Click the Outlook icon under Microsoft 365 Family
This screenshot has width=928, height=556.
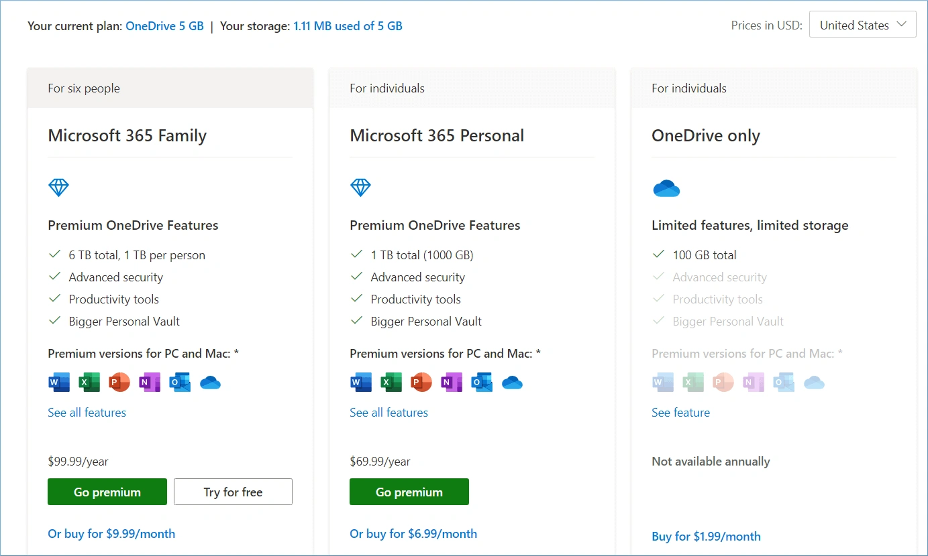179,382
